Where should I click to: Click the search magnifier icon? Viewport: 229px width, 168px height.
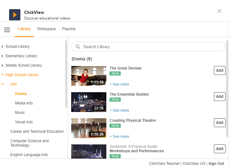[78, 47]
